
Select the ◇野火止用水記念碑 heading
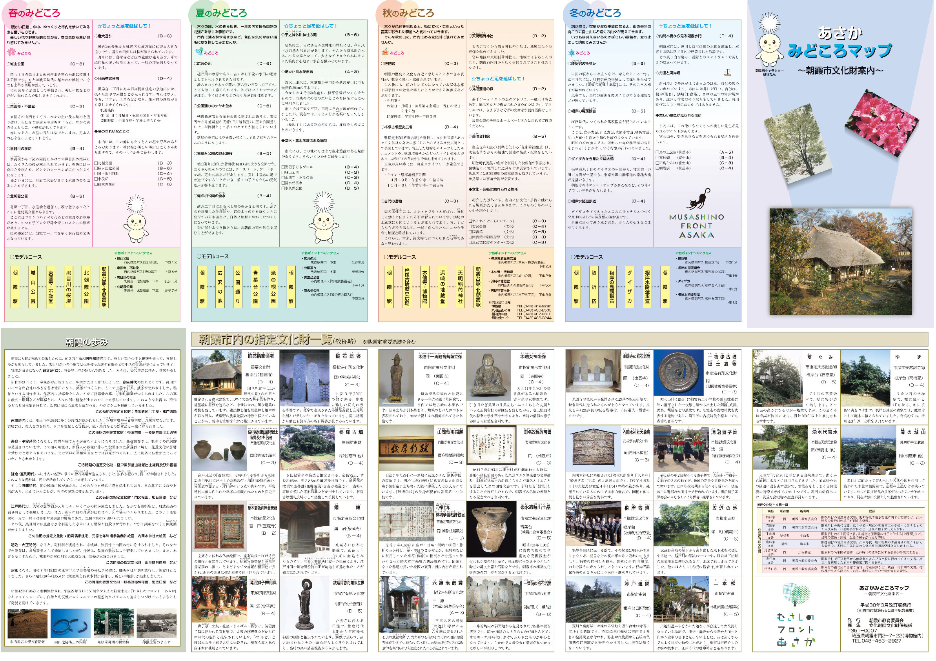click(x=298, y=72)
